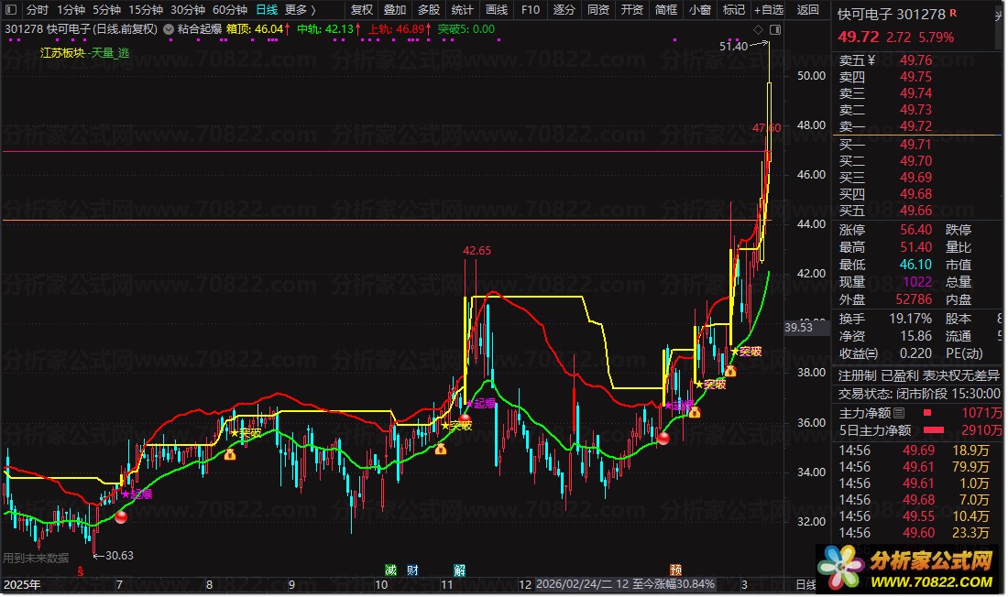The height and width of the screenshot is (597, 1008).
Task: Click the blue 财 event marker
Action: (x=412, y=570)
